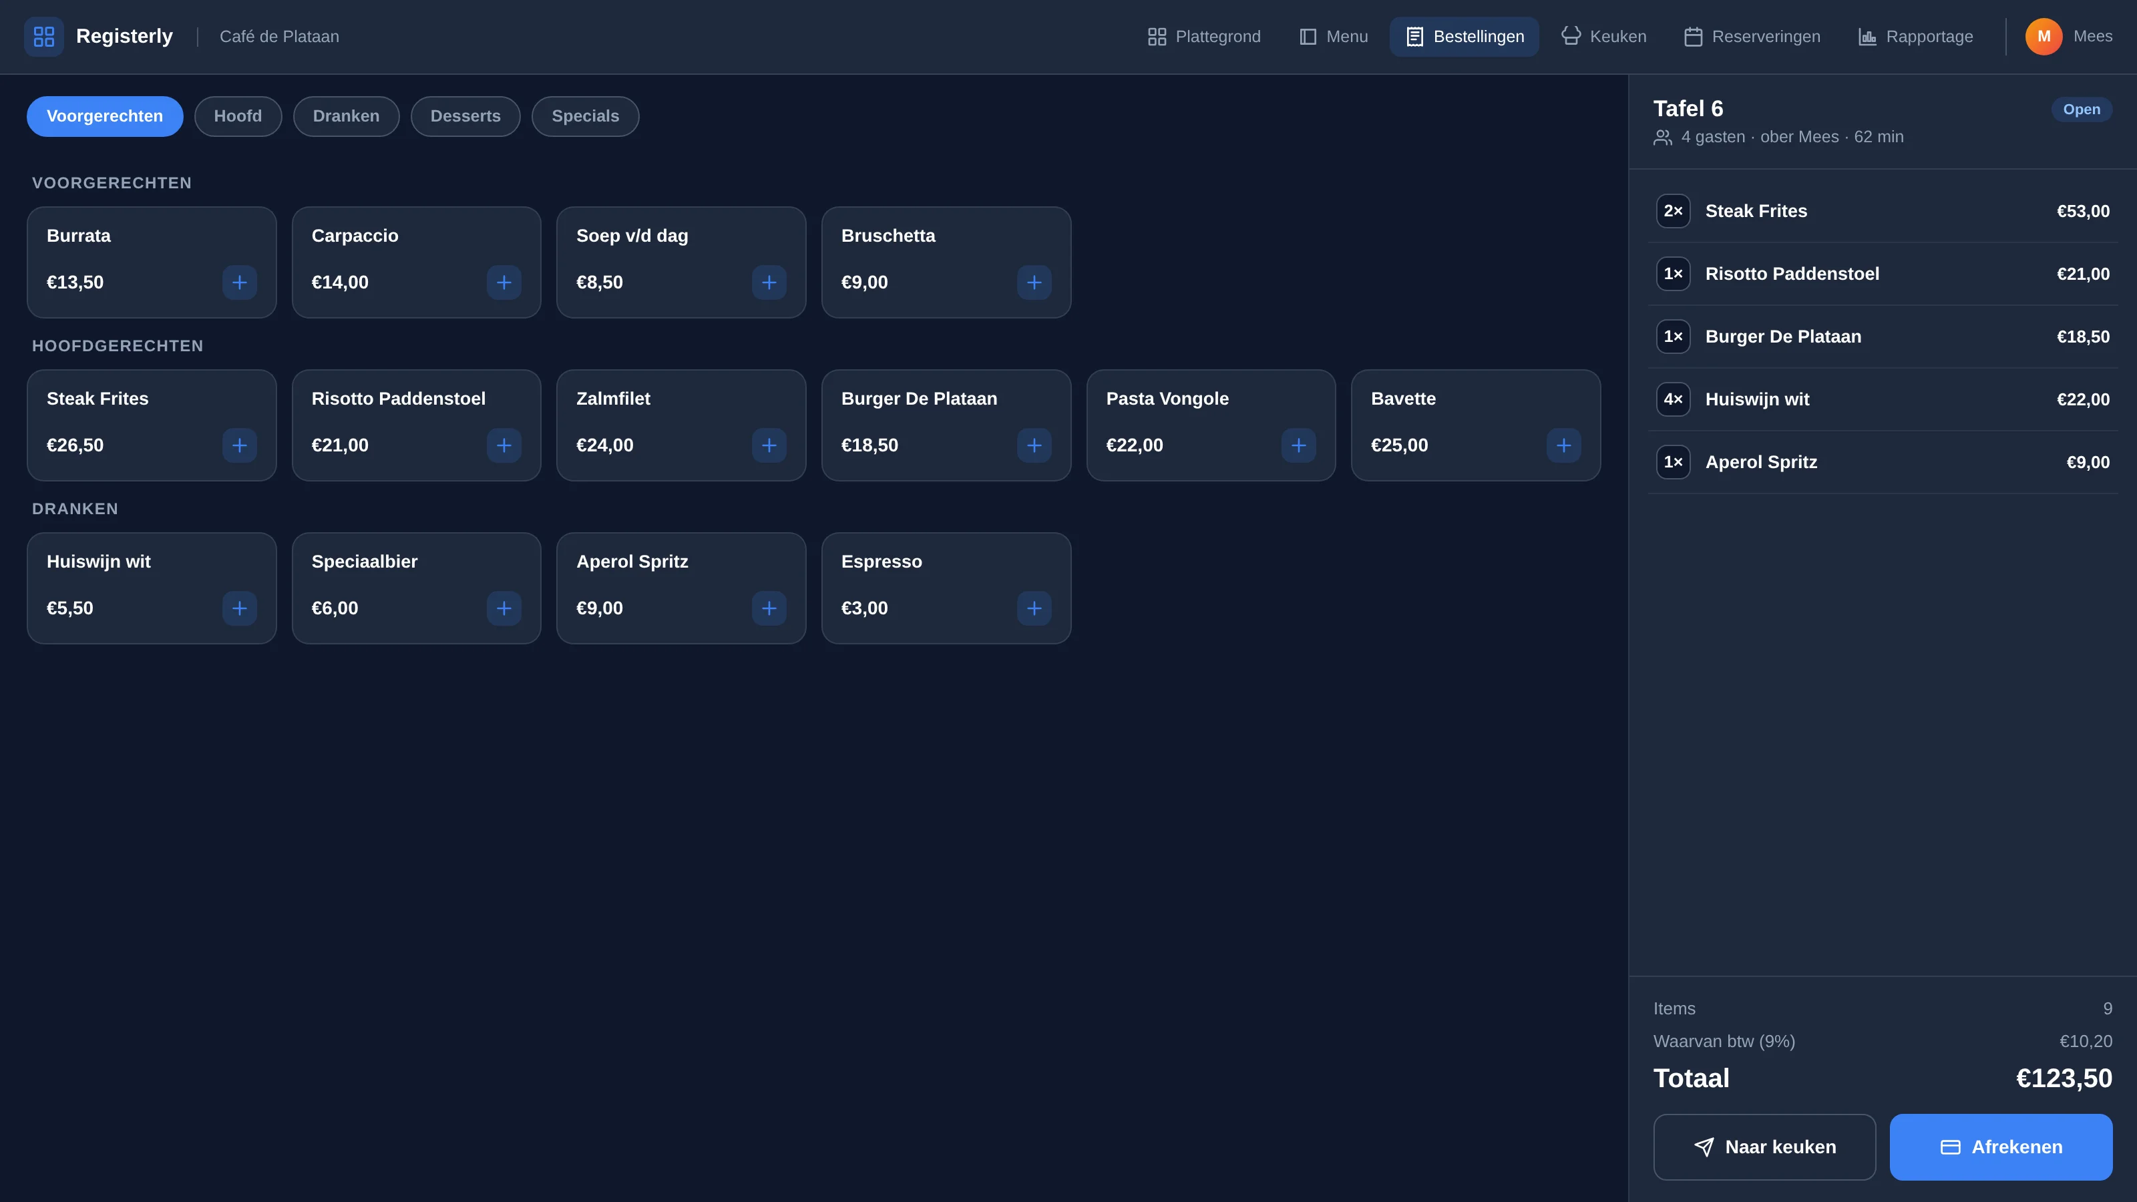This screenshot has width=2137, height=1202.
Task: Add Zalmfilet with the plus icon
Action: 769,445
